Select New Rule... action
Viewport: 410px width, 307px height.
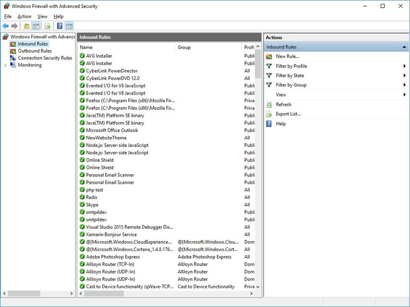coord(287,56)
